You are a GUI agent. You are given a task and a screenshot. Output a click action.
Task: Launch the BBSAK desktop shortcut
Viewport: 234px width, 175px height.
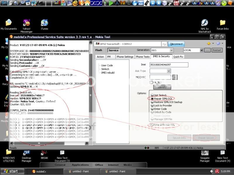[44, 155]
